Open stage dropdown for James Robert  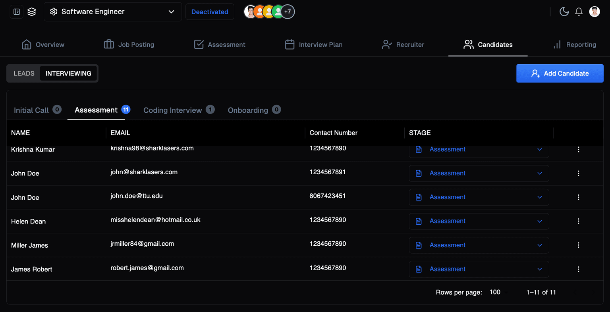479,269
